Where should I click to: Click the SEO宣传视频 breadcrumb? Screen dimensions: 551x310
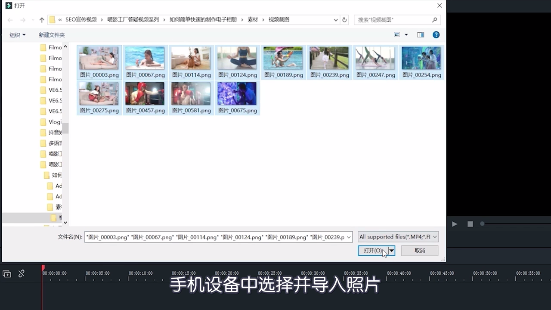(81, 20)
